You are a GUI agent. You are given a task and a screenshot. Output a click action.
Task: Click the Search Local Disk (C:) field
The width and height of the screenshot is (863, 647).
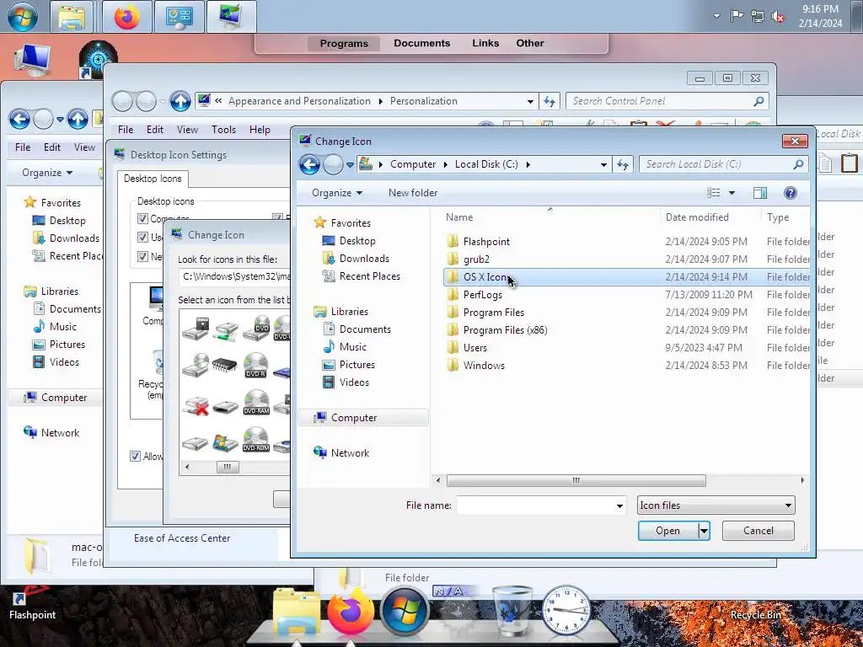tap(723, 164)
